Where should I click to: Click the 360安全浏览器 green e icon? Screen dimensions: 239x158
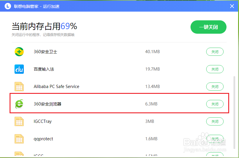[19, 104]
